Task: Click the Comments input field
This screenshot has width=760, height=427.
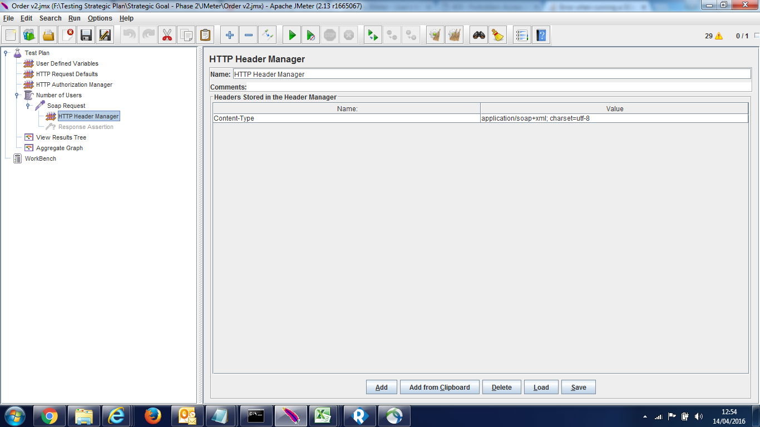Action: (499, 87)
